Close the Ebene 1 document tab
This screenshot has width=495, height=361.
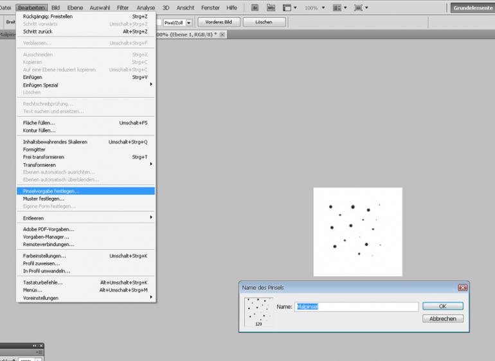(222, 35)
